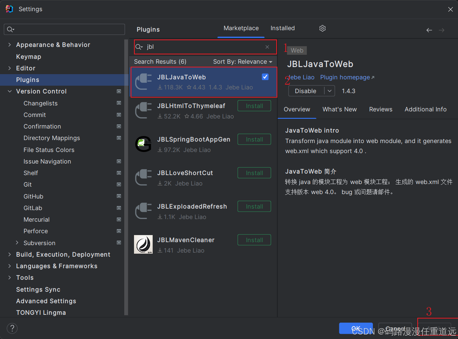The image size is (458, 339).
Task: Open Advanced Settings page
Action: click(x=46, y=301)
